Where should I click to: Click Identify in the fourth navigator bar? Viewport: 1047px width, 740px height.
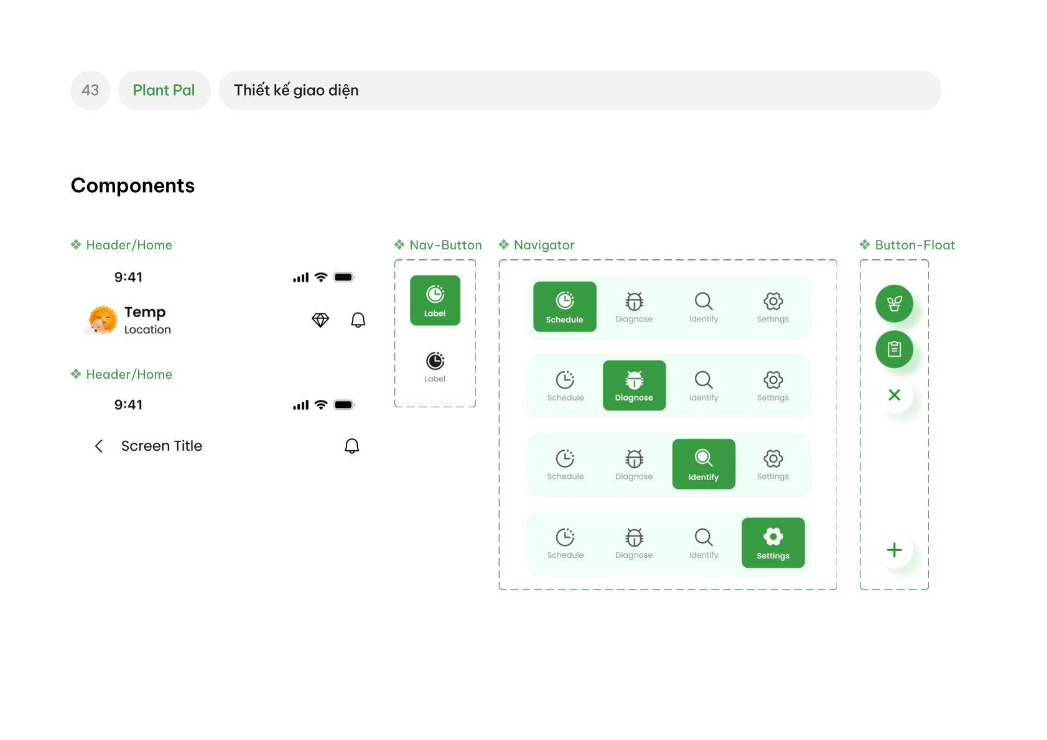coord(704,543)
